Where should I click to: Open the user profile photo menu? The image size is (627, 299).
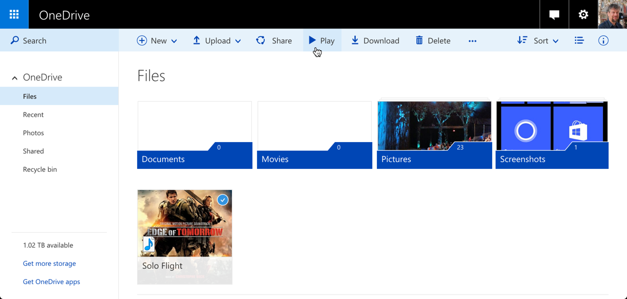(612, 14)
